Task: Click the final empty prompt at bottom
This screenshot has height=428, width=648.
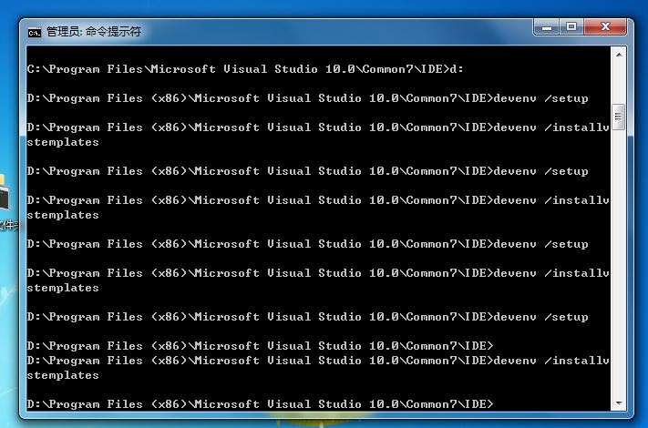Action: [260, 404]
